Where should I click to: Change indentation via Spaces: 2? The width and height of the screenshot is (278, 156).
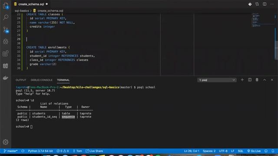[209, 151]
